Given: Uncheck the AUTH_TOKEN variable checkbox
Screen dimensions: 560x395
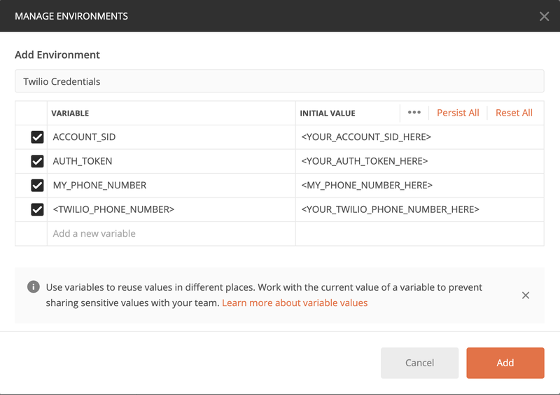Looking at the screenshot, I should click(37, 161).
